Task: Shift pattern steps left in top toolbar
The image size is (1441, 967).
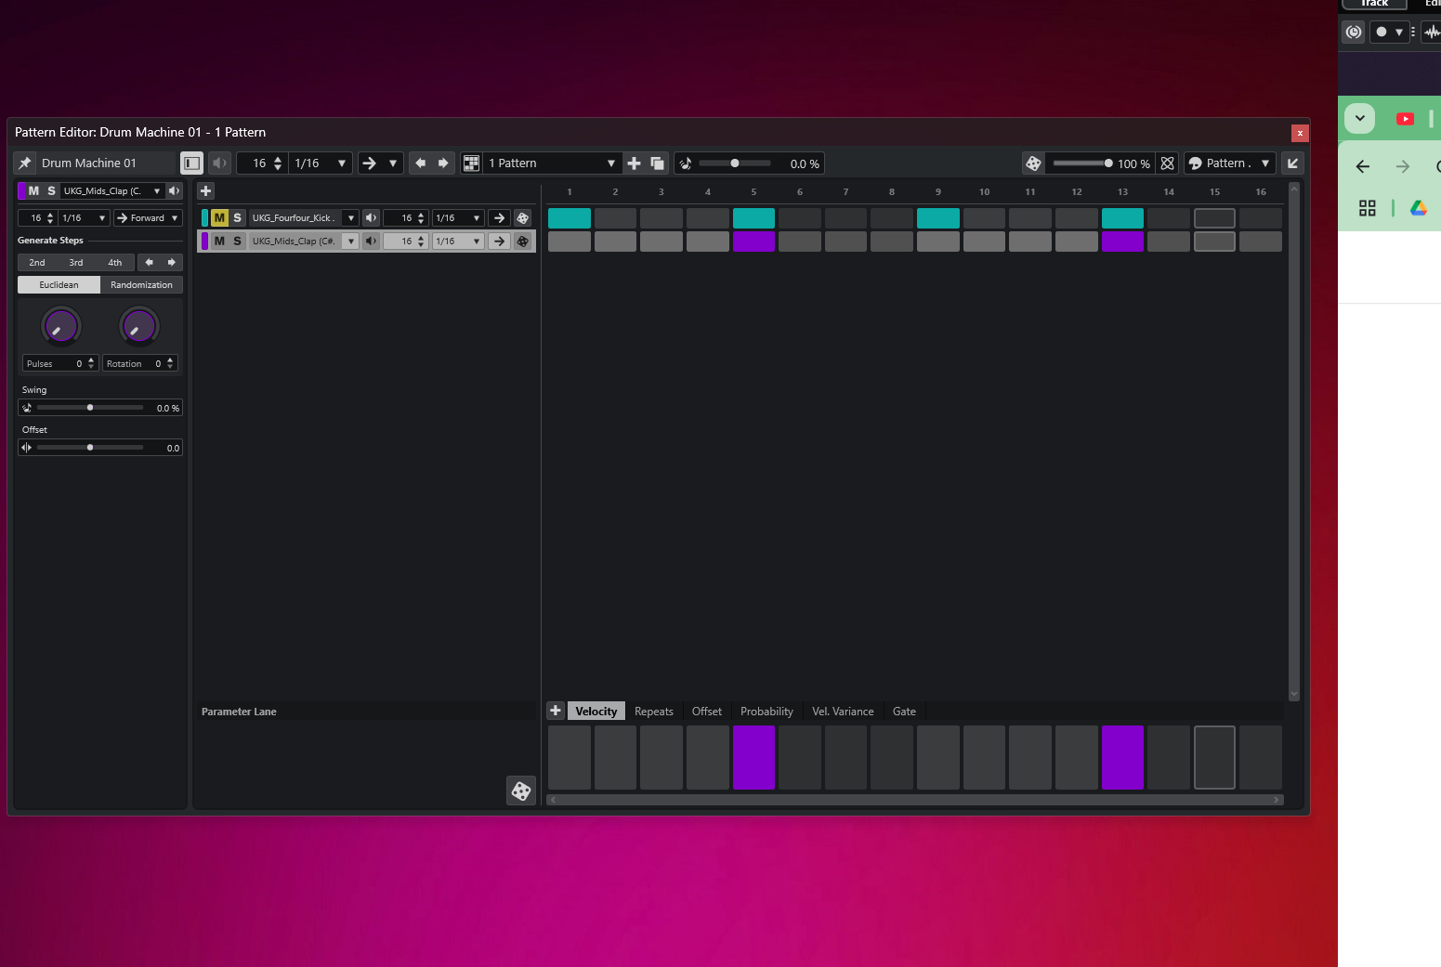Action: (x=421, y=163)
